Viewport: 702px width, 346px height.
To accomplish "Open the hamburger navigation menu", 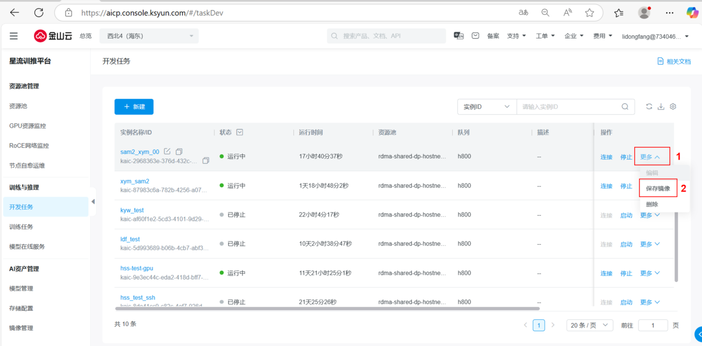I will (x=14, y=36).
